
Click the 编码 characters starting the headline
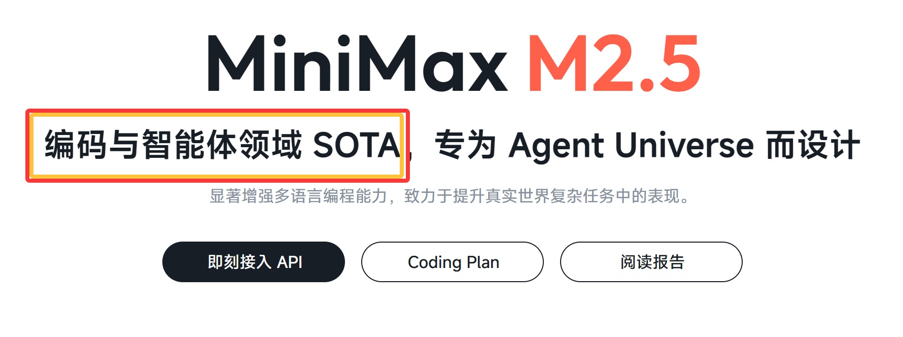(x=76, y=145)
